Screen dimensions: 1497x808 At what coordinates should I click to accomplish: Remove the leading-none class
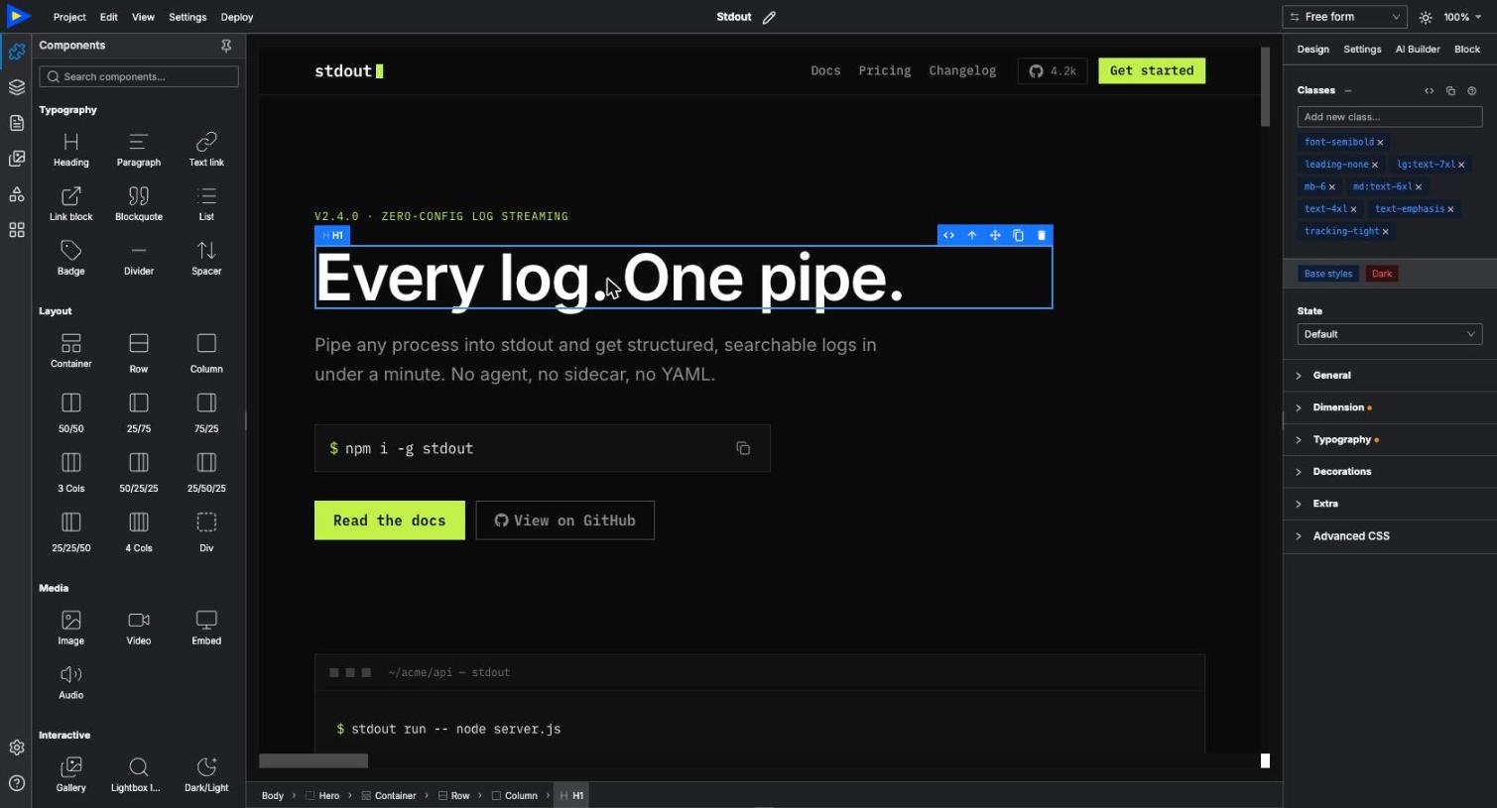pos(1375,165)
